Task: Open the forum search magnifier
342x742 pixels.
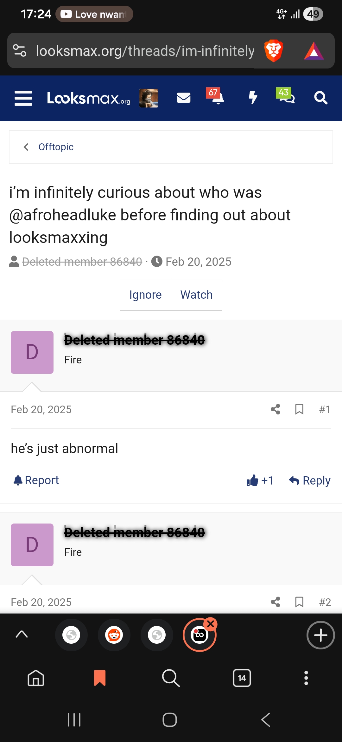Action: 321,98
